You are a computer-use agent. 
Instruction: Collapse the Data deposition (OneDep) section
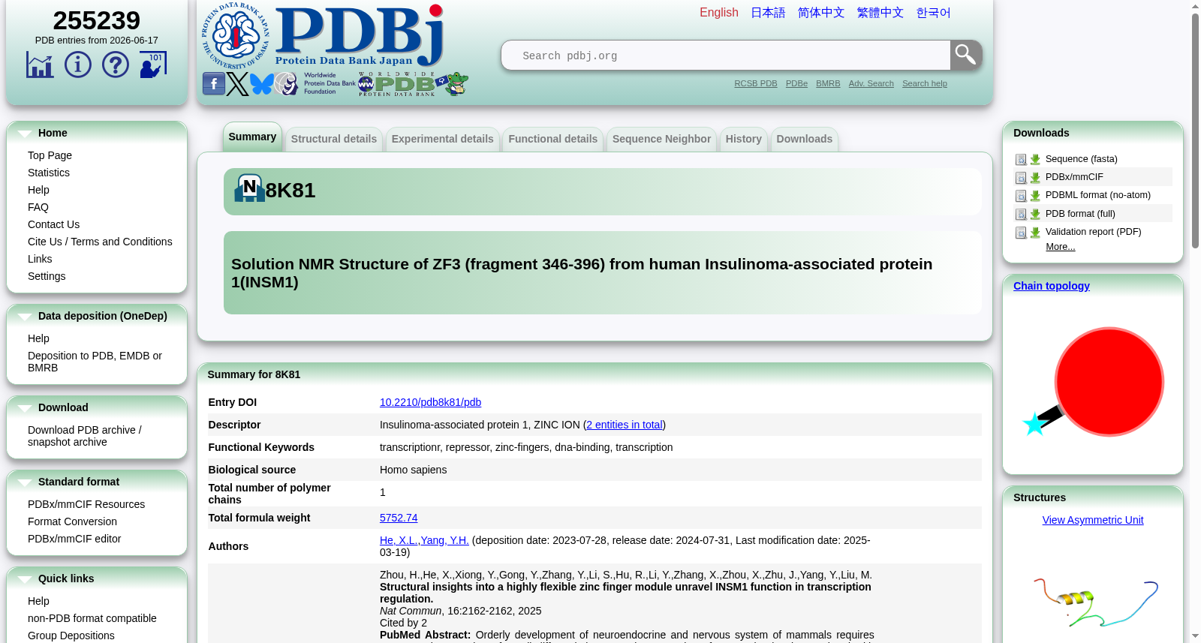25,317
